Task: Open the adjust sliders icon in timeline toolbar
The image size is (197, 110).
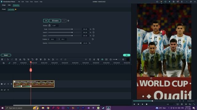Action: click(53, 60)
